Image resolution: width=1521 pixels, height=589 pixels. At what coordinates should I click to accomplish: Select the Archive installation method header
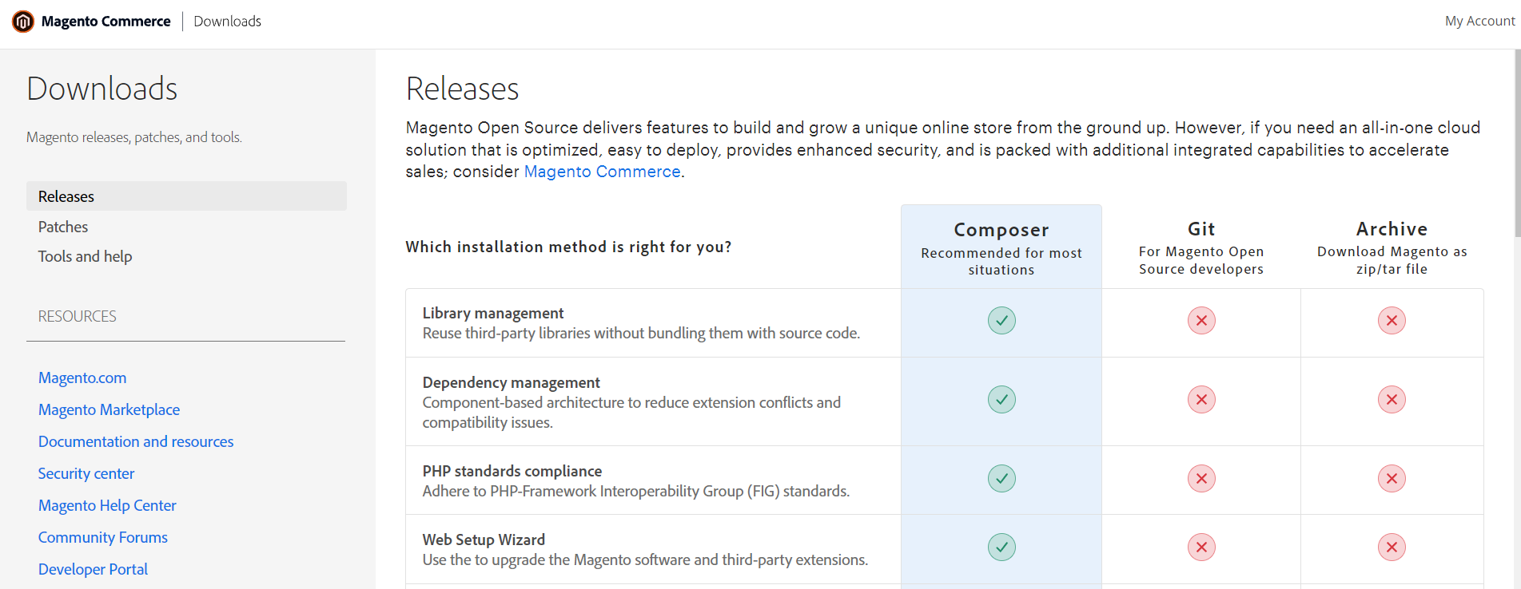tap(1391, 229)
